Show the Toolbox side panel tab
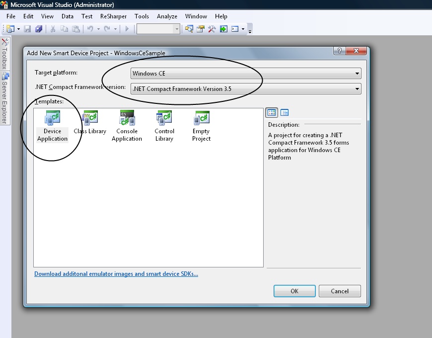 pos(5,54)
